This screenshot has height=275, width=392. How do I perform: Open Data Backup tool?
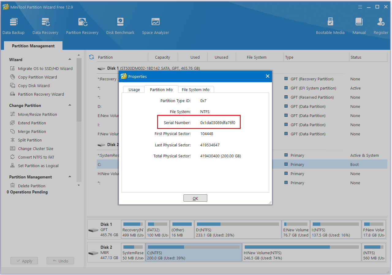[x=13, y=26]
